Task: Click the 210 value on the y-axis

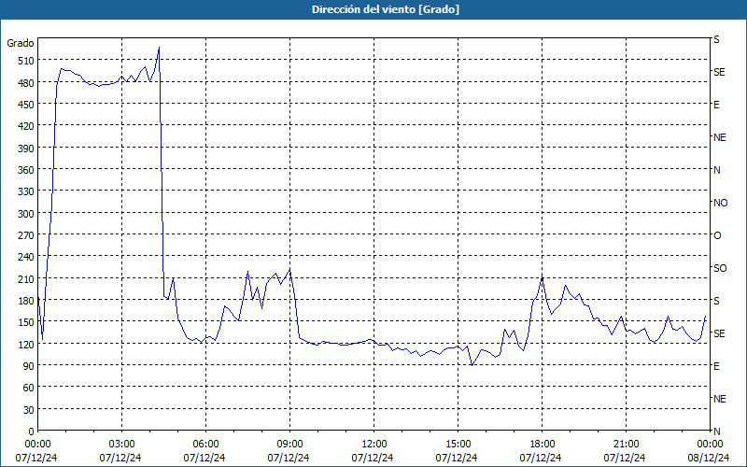Action: (26, 278)
